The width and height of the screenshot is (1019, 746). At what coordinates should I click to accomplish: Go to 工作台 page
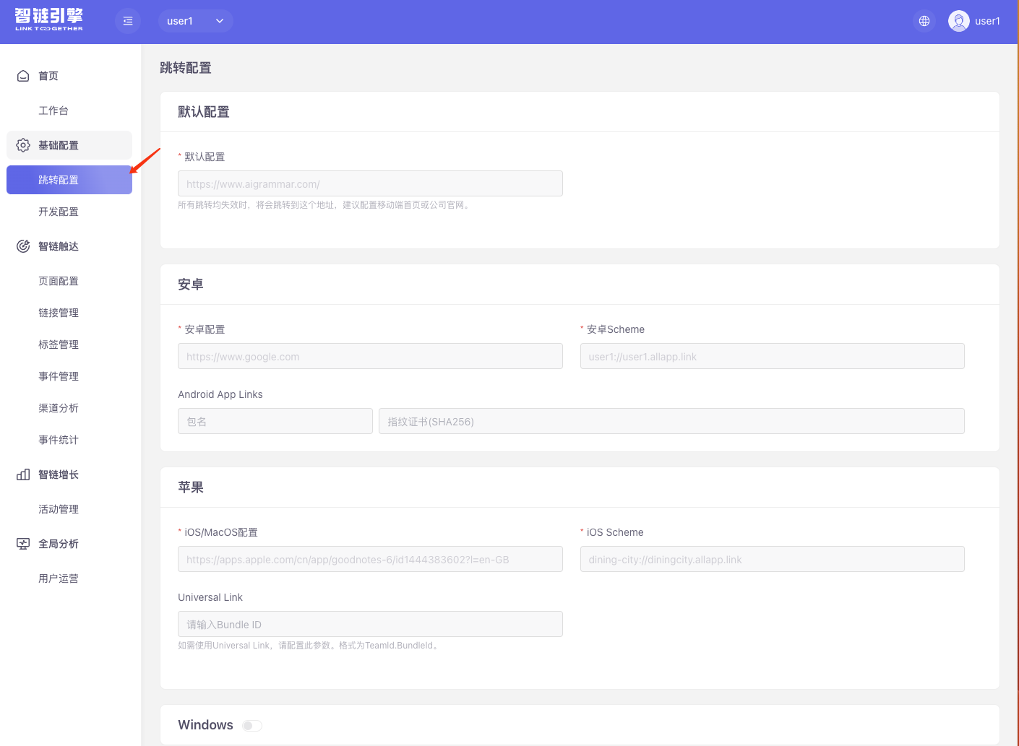coord(53,110)
